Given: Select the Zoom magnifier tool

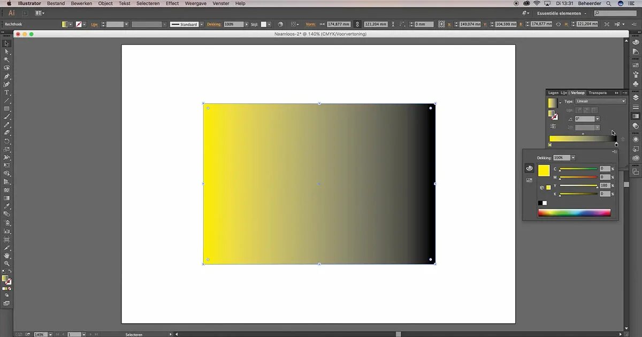Looking at the screenshot, I should (7, 264).
